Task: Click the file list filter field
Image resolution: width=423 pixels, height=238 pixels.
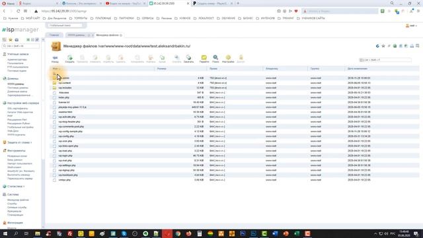Action: coord(385,60)
